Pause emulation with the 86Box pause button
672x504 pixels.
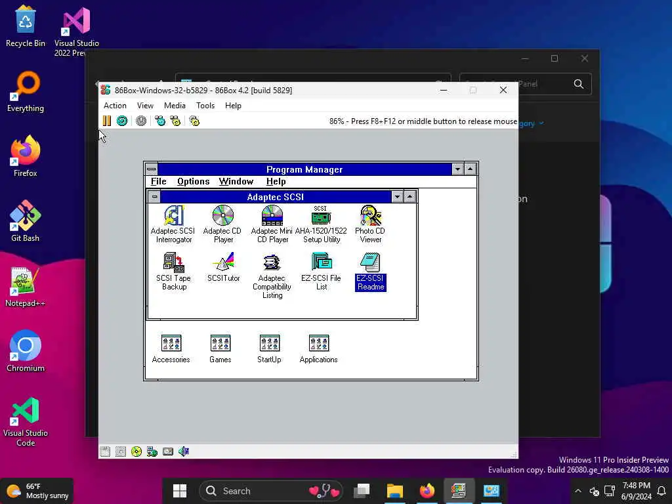[107, 121]
